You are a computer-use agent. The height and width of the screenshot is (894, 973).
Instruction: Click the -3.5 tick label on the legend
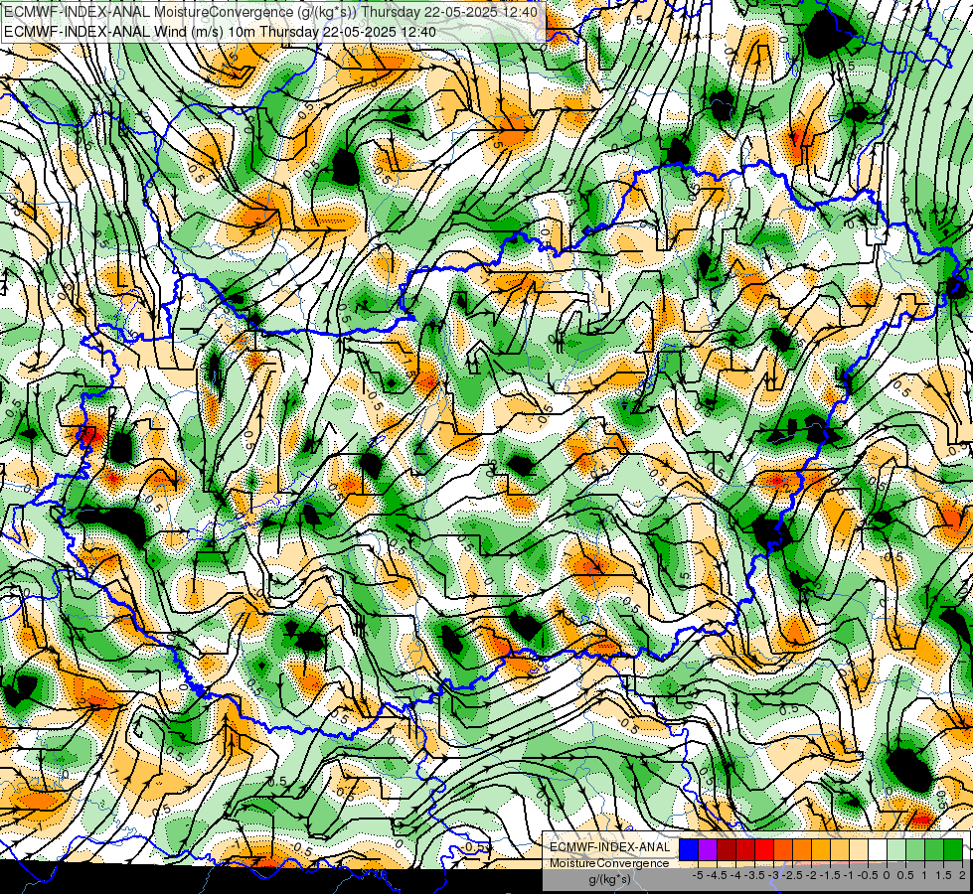pyautogui.click(x=754, y=875)
